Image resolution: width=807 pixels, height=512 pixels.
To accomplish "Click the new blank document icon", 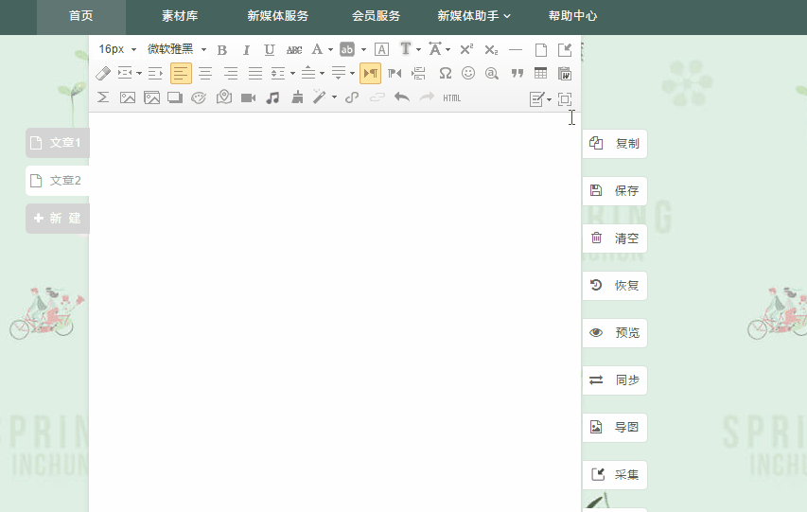I will click(540, 50).
